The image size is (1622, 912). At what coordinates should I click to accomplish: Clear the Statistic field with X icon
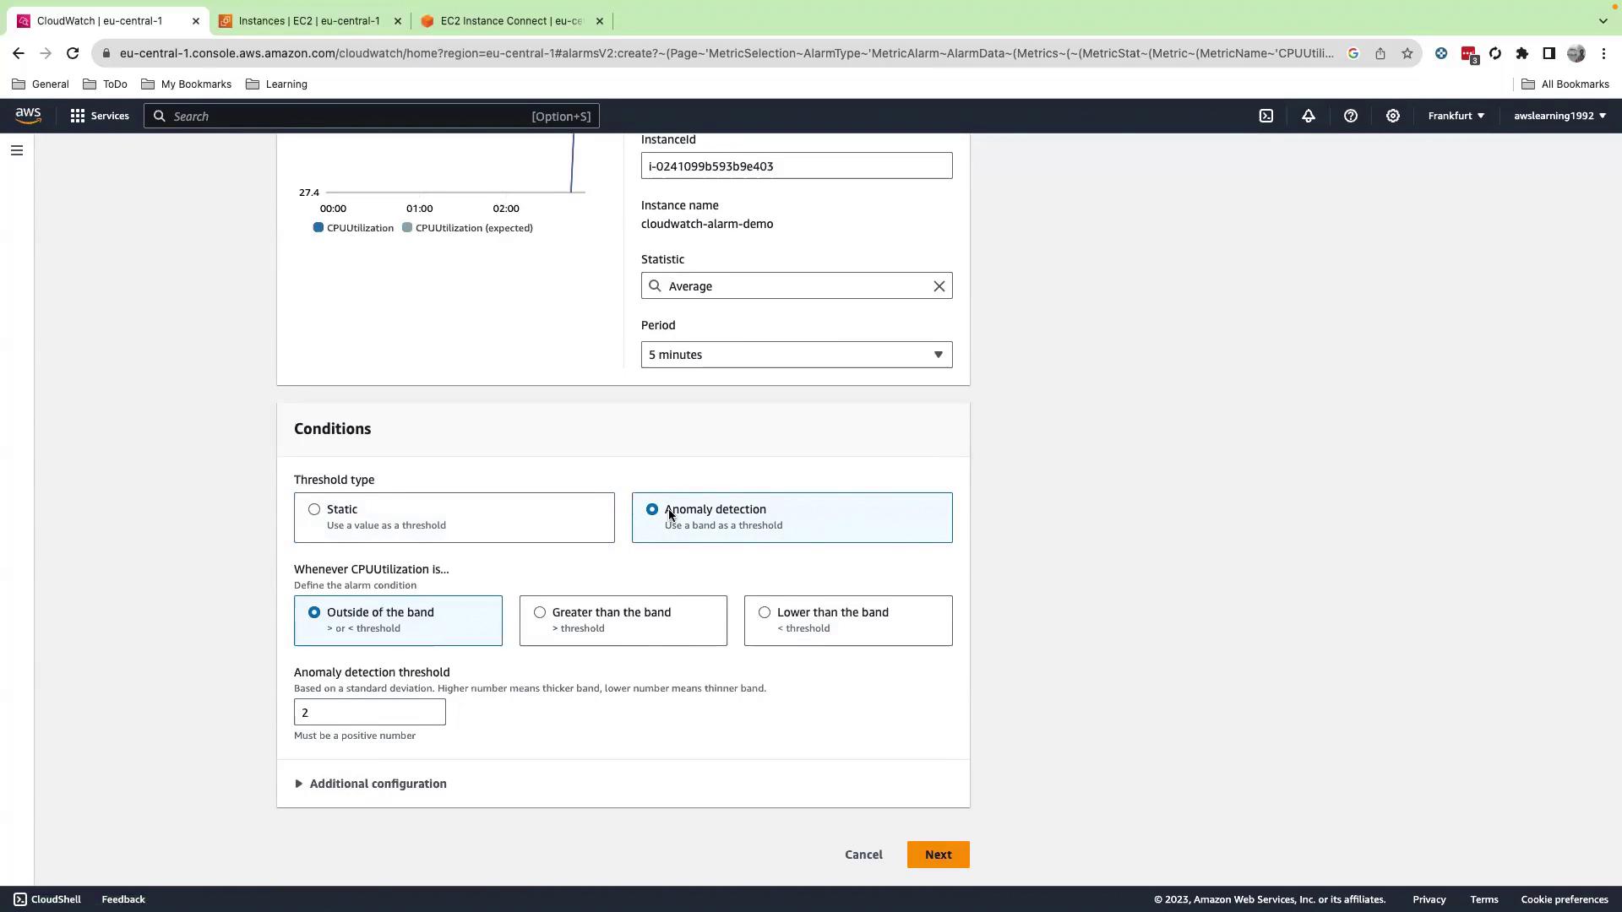click(x=939, y=286)
